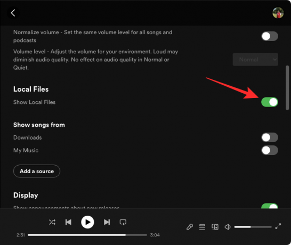Enable shuffle playback
The height and width of the screenshot is (245, 291).
click(52, 222)
